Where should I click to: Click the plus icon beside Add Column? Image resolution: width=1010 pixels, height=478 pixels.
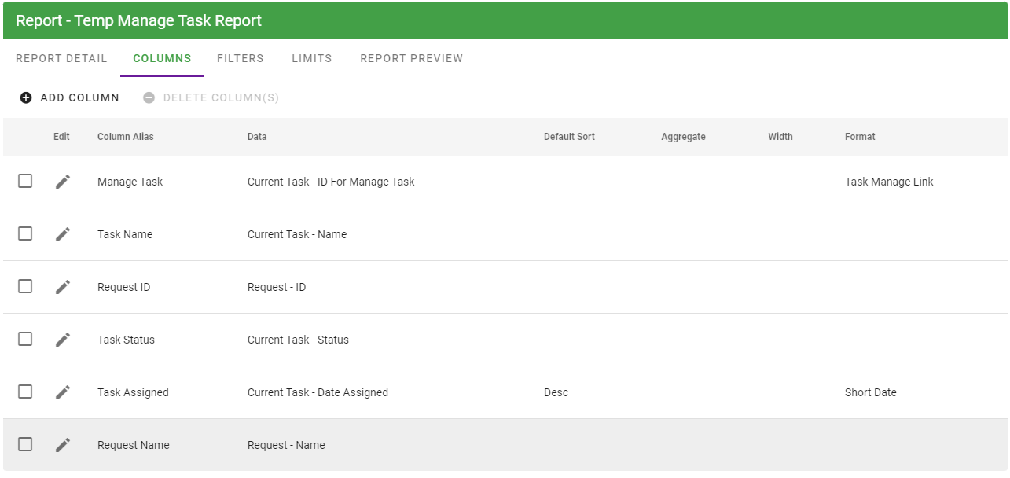coord(26,98)
